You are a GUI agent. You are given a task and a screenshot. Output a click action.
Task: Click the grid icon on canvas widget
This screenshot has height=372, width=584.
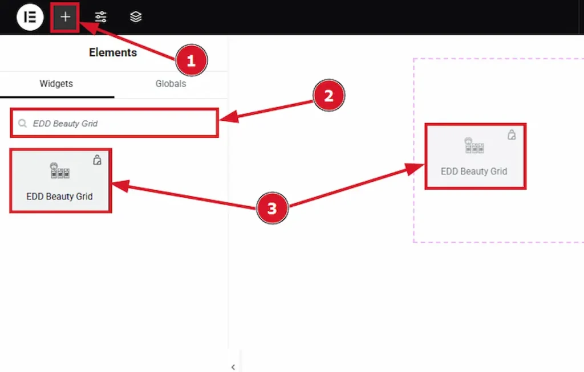tap(474, 147)
